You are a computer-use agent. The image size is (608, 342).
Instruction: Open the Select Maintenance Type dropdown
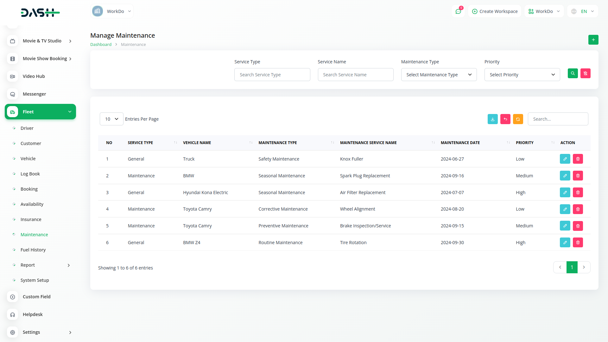439,75
